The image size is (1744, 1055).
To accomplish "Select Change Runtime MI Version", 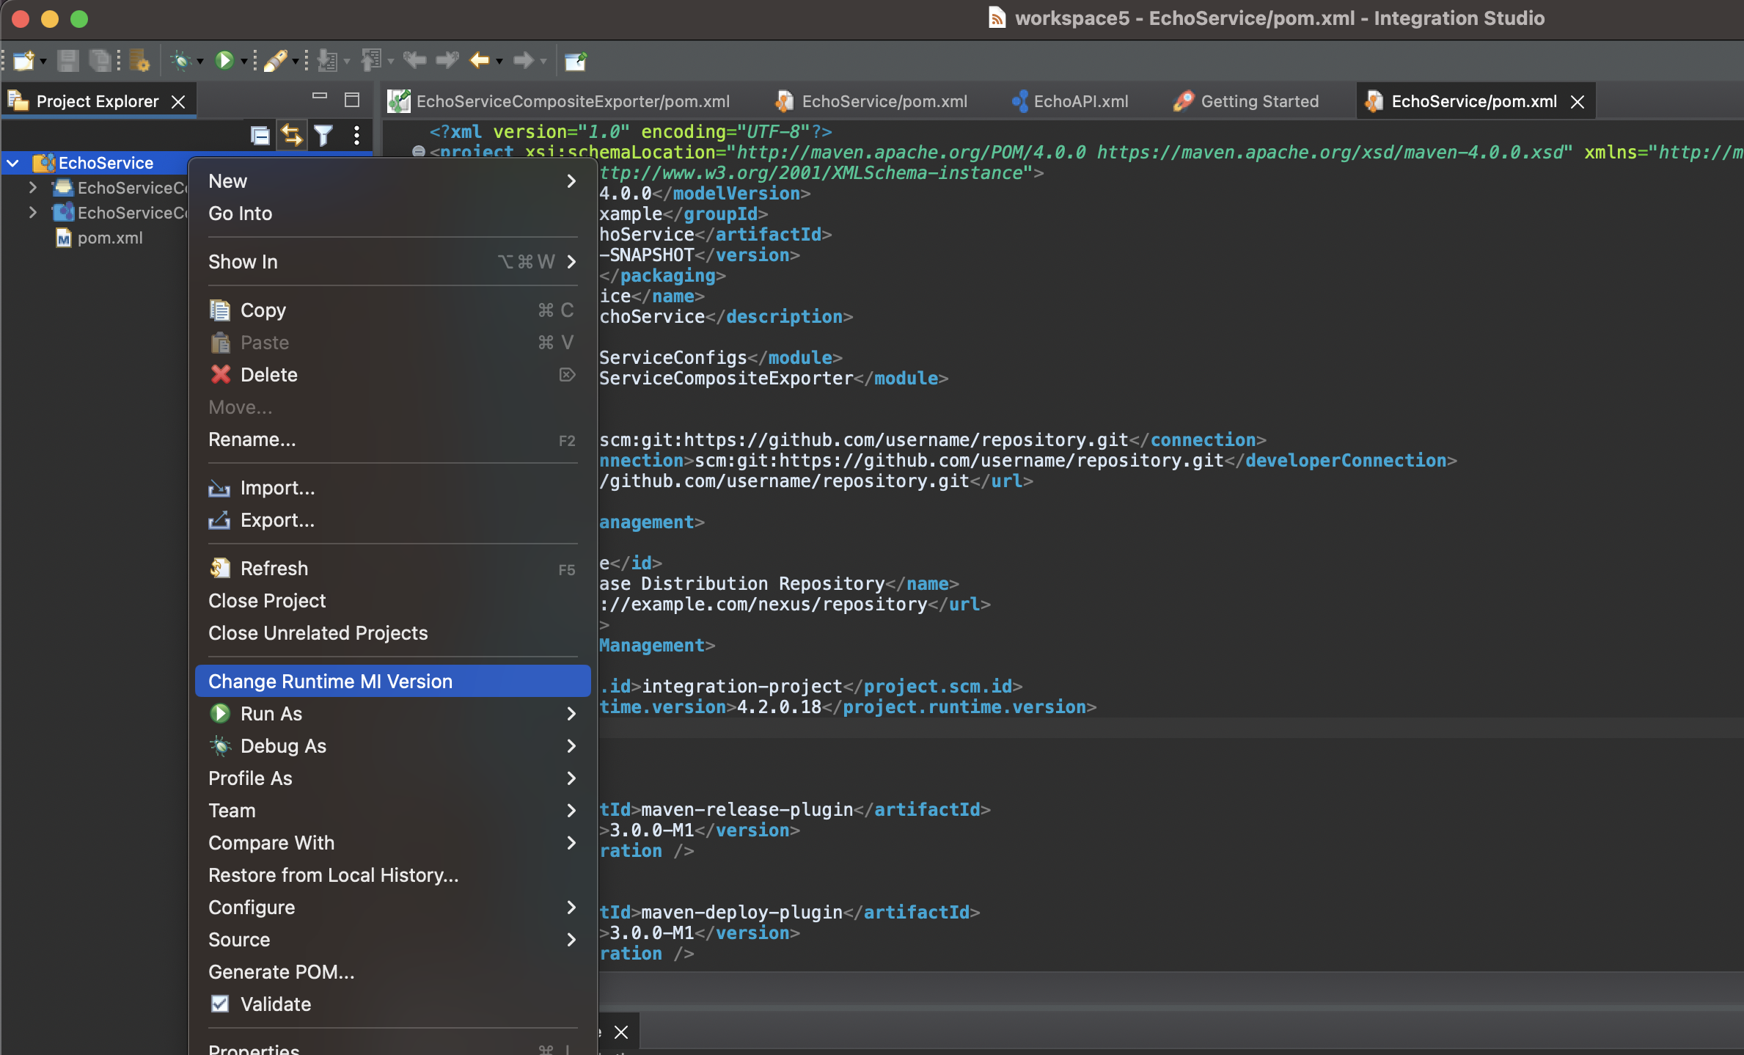I will click(392, 681).
